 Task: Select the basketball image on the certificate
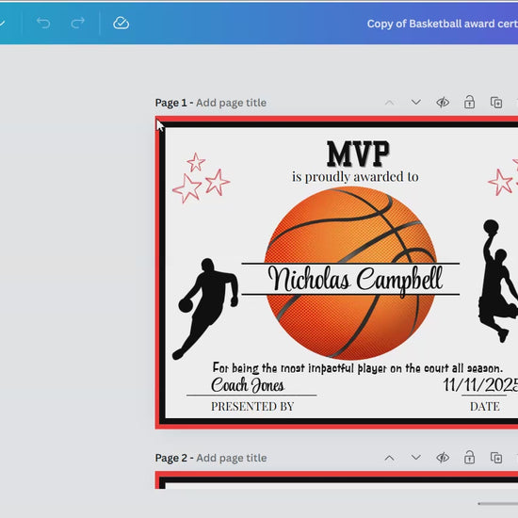tap(351, 273)
